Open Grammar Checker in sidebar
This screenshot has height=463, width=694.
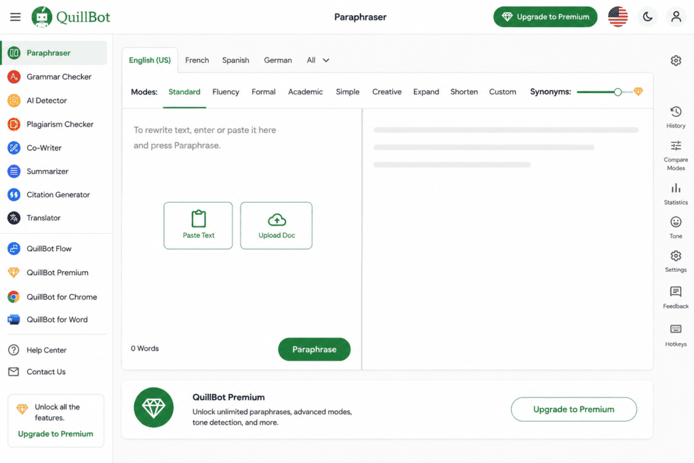pyautogui.click(x=54, y=77)
